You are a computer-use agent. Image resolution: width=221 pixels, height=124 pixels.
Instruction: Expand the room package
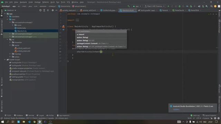pos(13,25)
